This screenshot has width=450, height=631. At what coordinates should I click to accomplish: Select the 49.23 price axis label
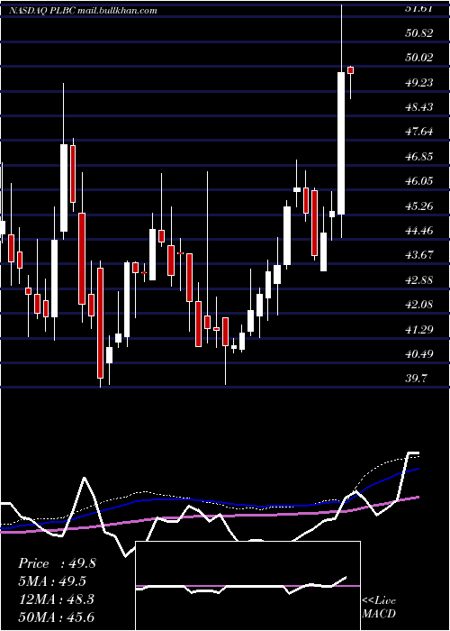pyautogui.click(x=419, y=83)
